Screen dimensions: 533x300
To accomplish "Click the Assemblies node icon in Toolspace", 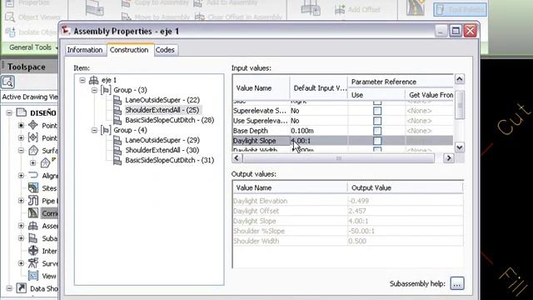I will tap(33, 226).
